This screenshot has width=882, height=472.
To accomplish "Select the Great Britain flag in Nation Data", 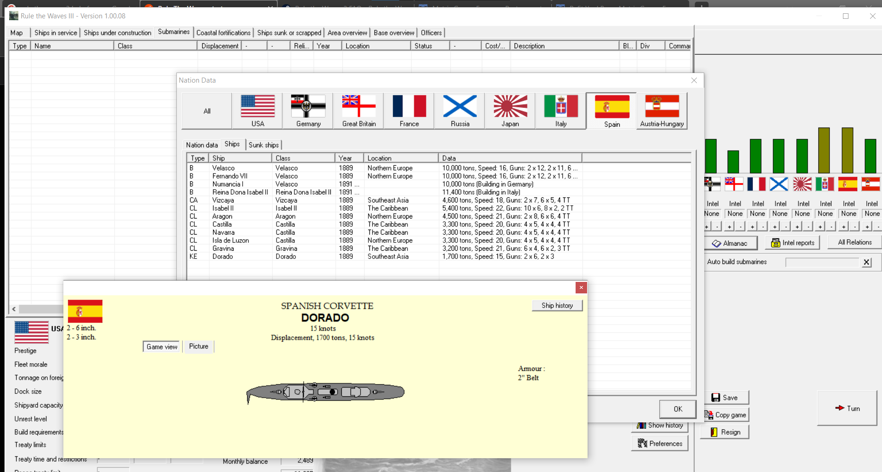I will pyautogui.click(x=359, y=111).
